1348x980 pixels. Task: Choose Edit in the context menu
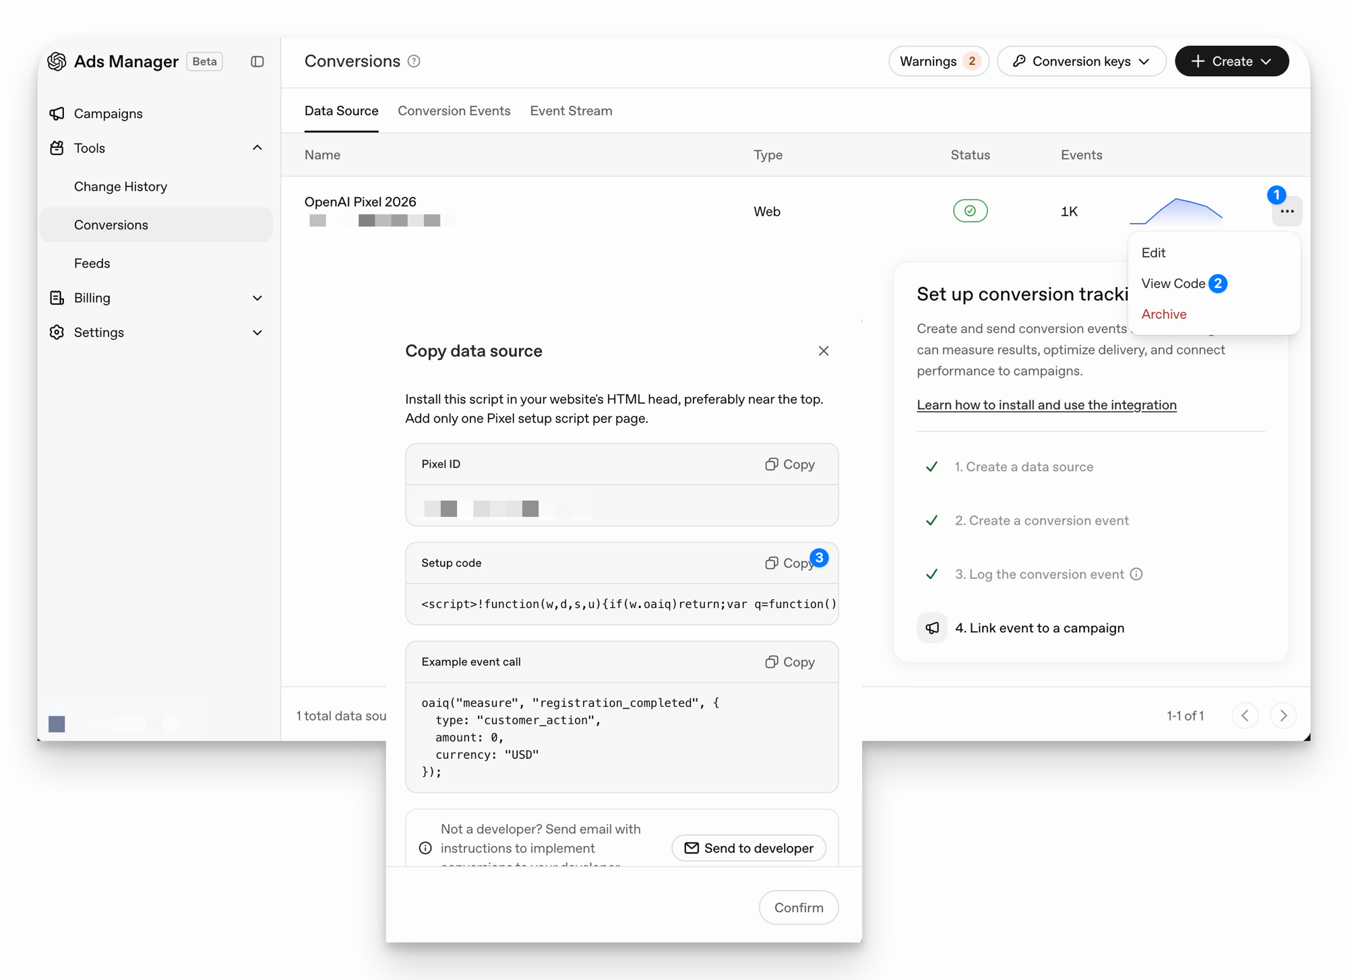[1153, 253]
